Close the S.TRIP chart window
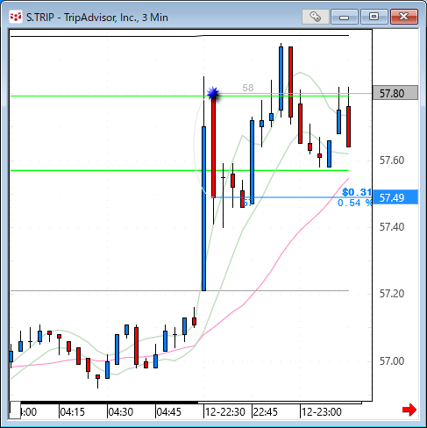Image resolution: width=427 pixels, height=428 pixels. [404, 17]
